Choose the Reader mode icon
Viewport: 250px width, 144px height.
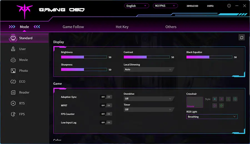coord(13,92)
